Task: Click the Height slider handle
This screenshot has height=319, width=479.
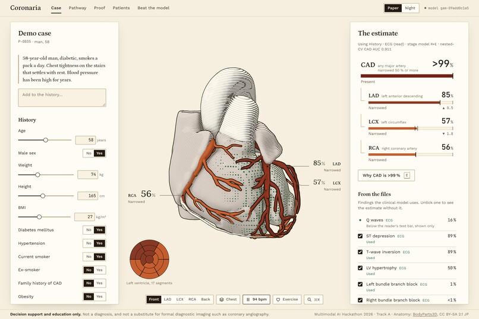Action: click(43, 196)
